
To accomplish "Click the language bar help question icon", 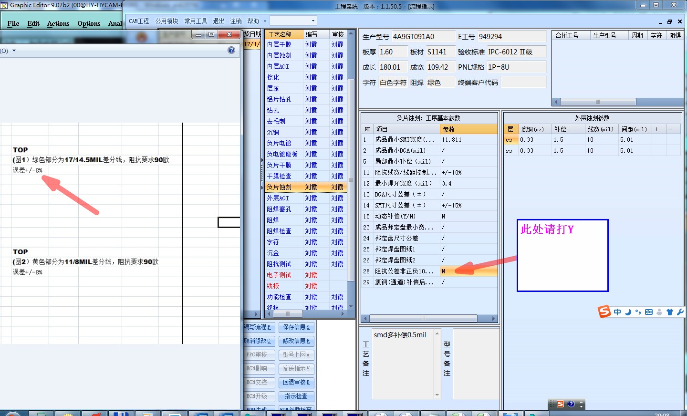I will coord(571,404).
